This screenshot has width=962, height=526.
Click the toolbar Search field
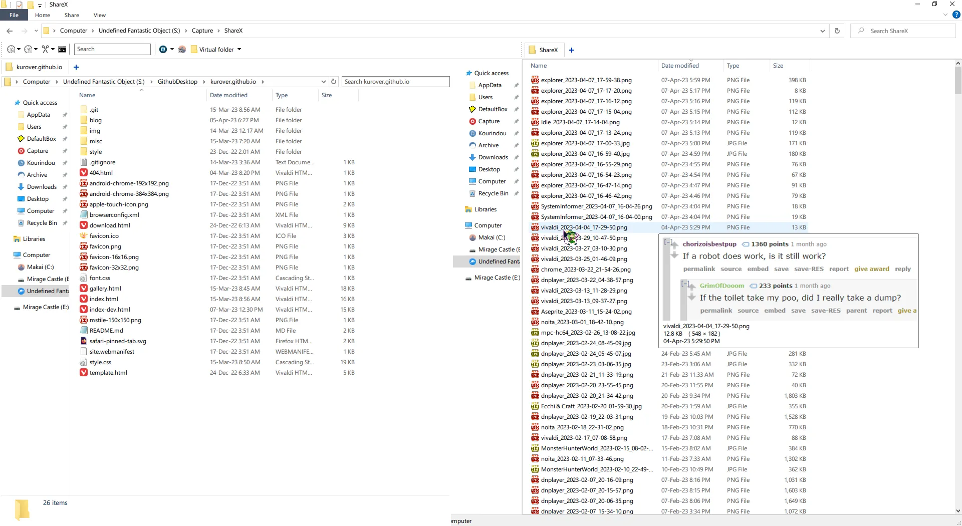112,49
